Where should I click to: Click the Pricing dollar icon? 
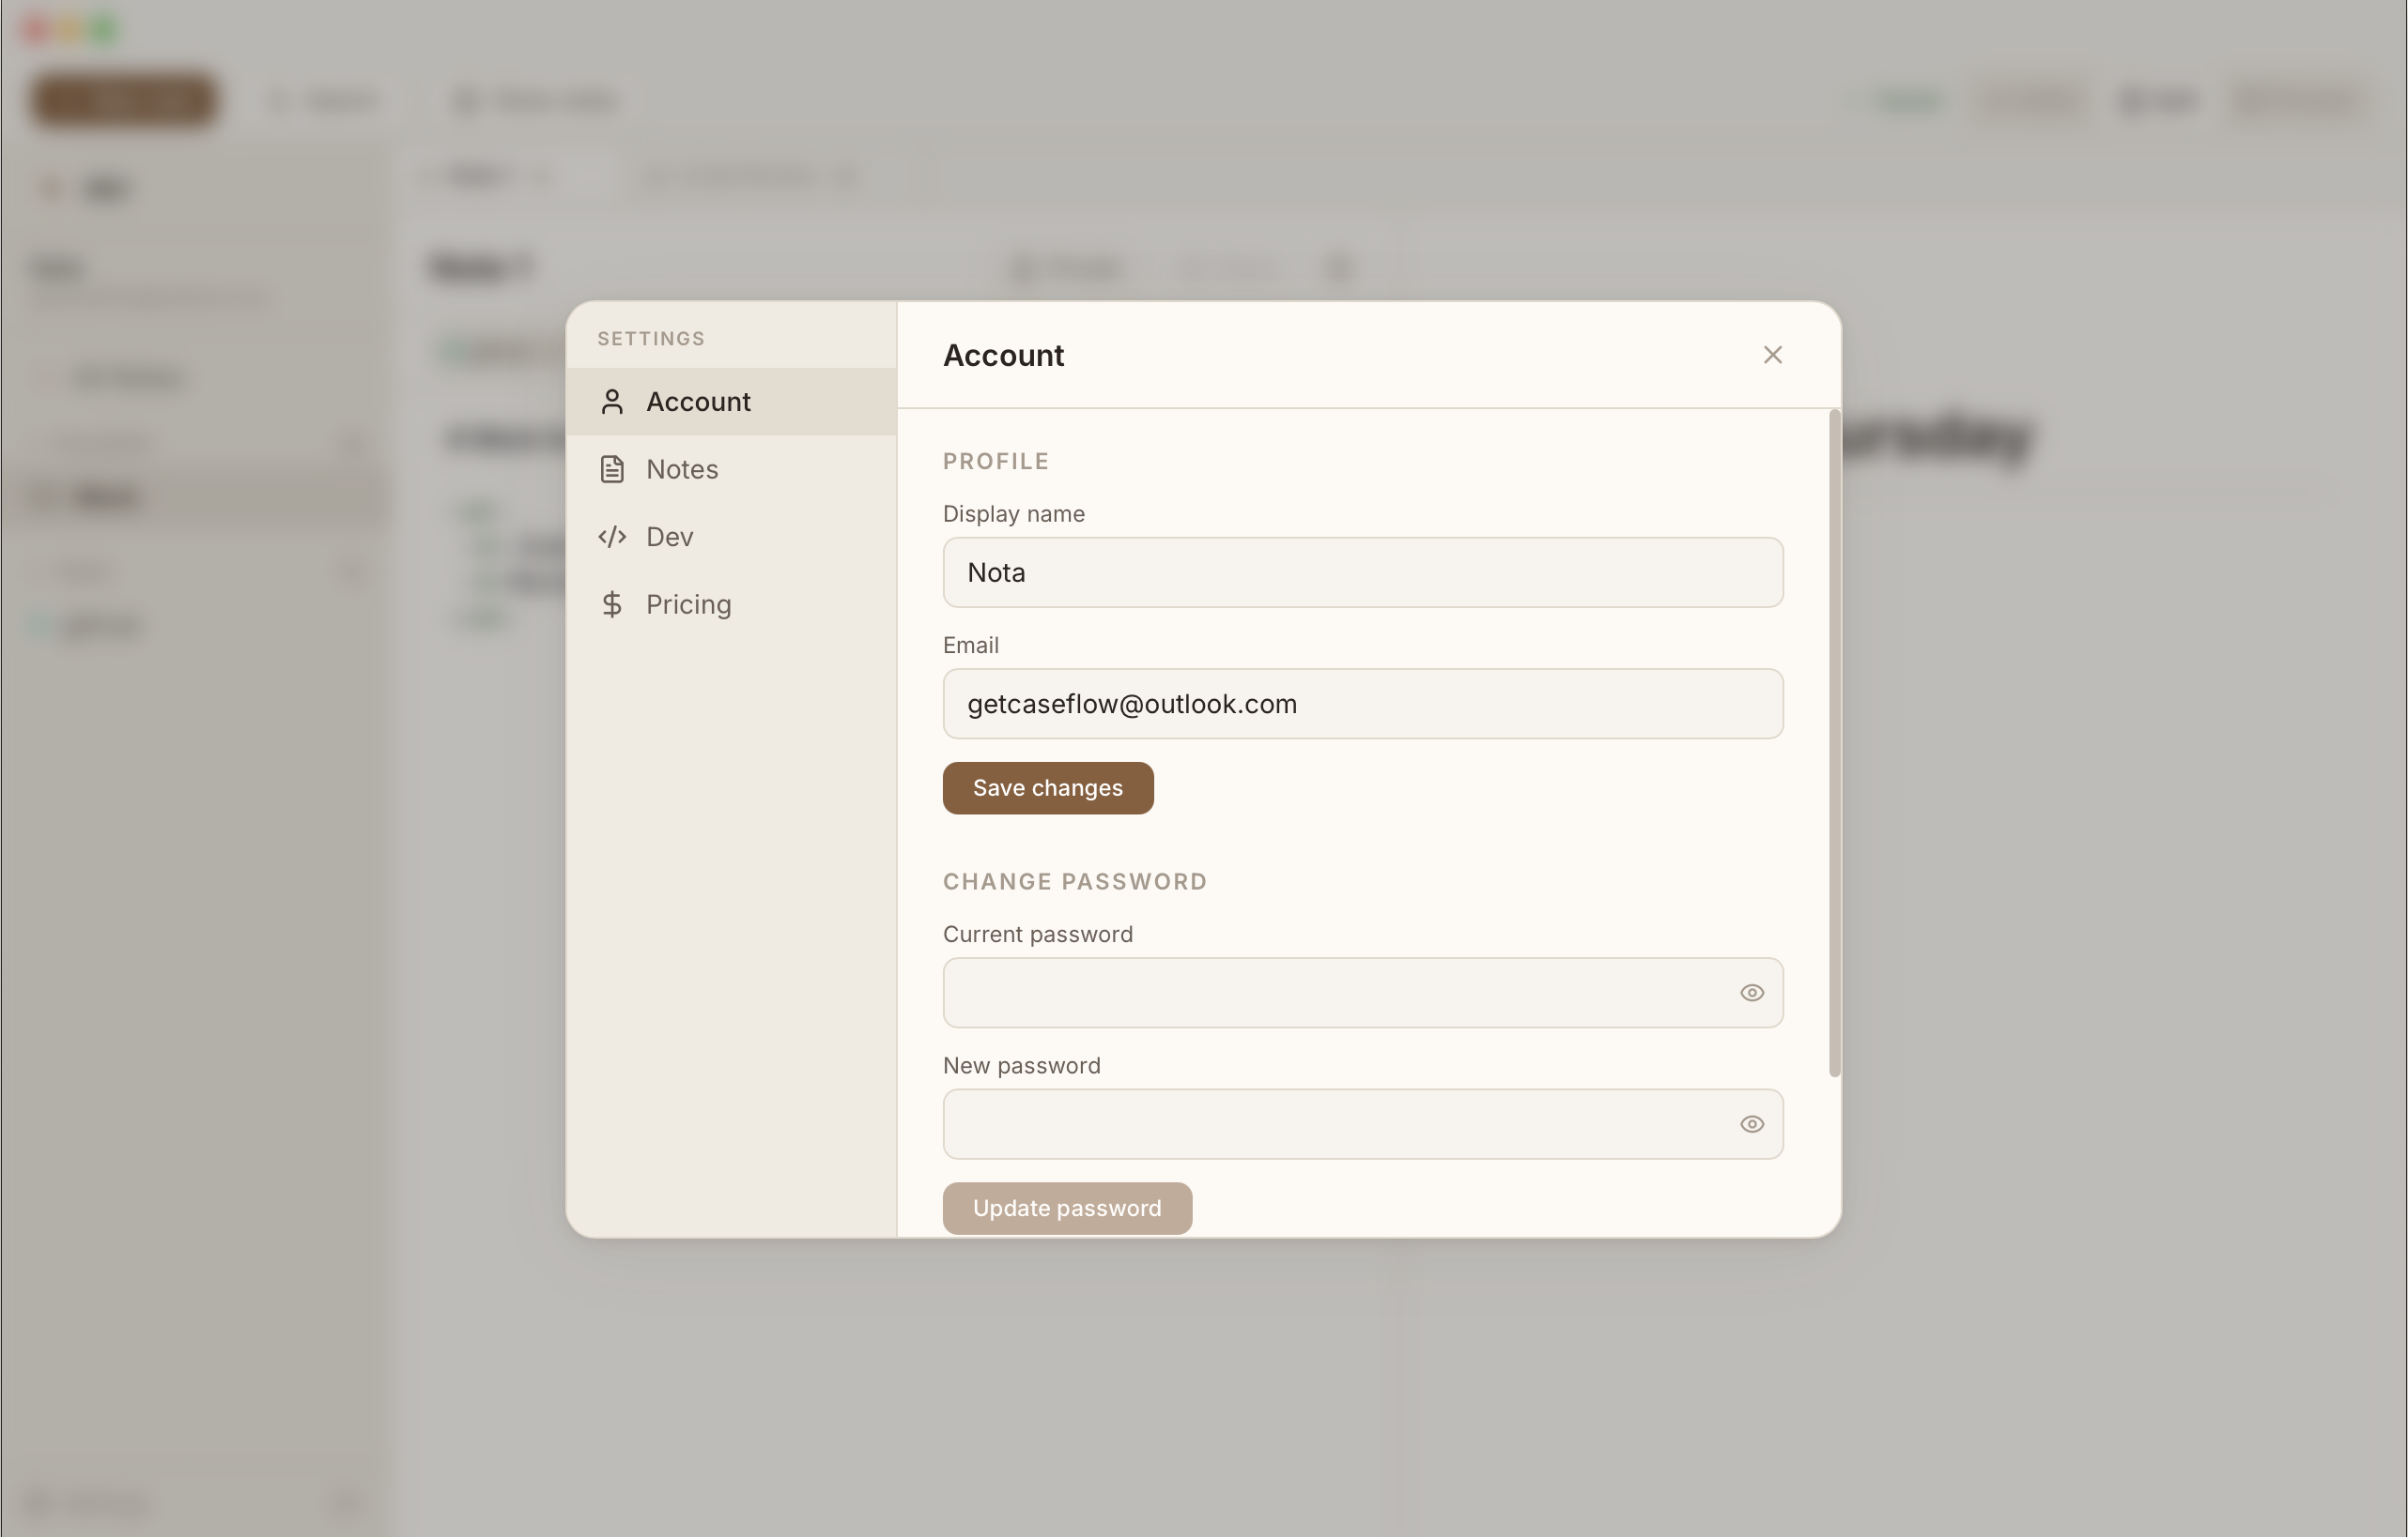pos(612,603)
